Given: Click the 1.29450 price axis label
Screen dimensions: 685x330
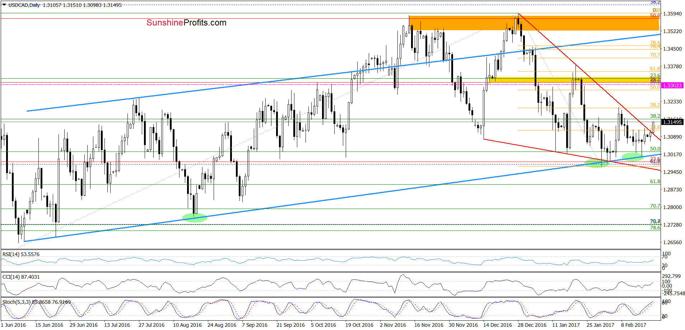Looking at the screenshot, I should pyautogui.click(x=672, y=172).
